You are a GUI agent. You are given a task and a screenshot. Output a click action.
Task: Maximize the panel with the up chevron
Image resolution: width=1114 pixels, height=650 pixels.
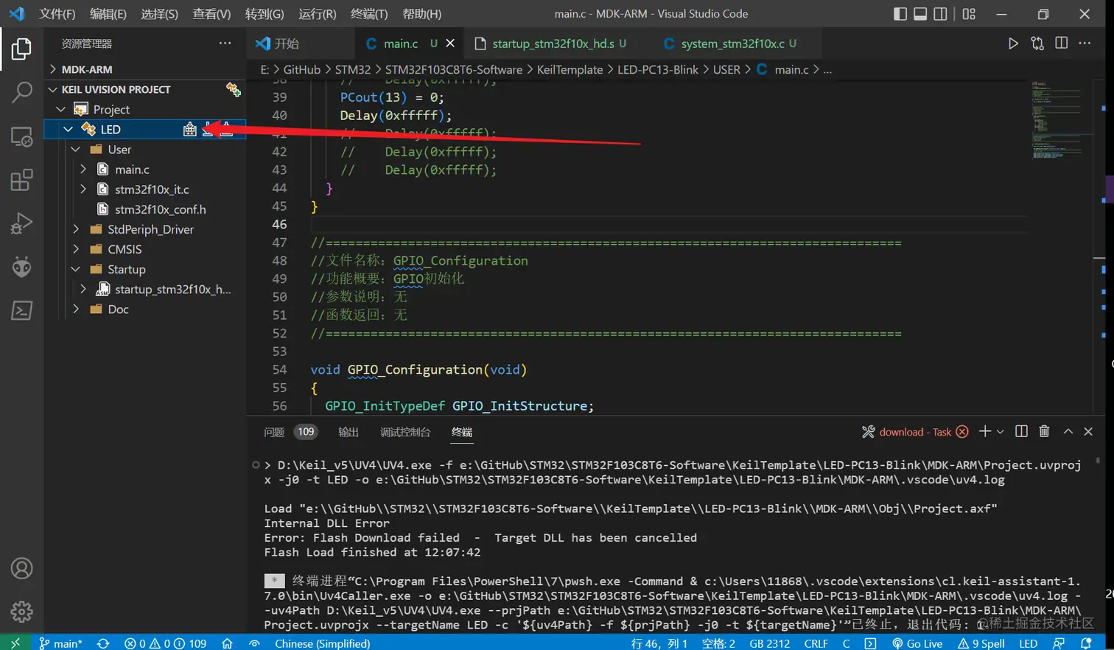(1068, 432)
